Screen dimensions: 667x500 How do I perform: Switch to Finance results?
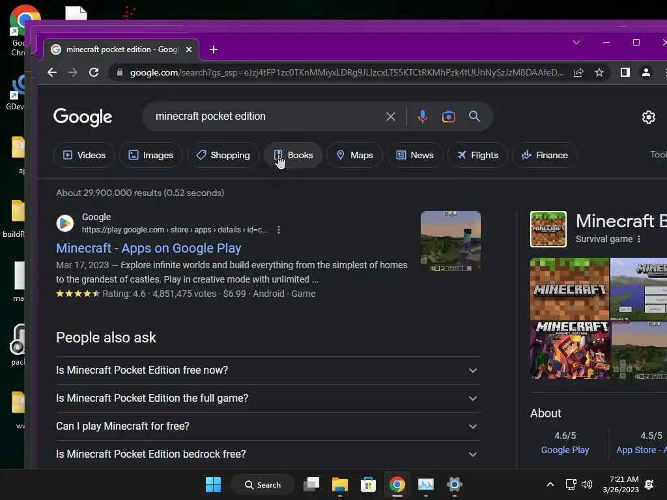pos(545,155)
